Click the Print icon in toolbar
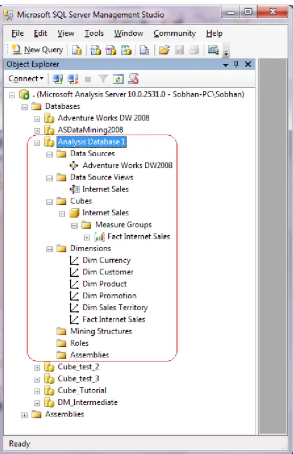Viewport: 294px width, 454px height. click(x=194, y=50)
